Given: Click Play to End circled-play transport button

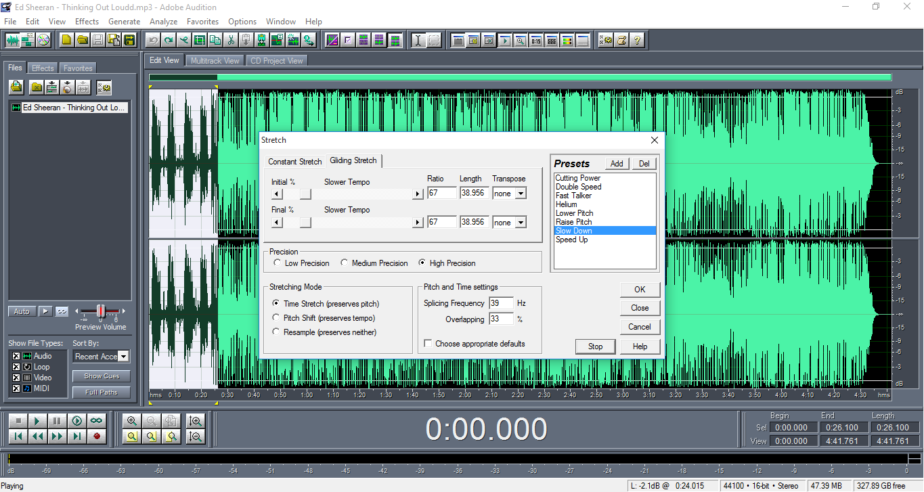Looking at the screenshot, I should 77,421.
